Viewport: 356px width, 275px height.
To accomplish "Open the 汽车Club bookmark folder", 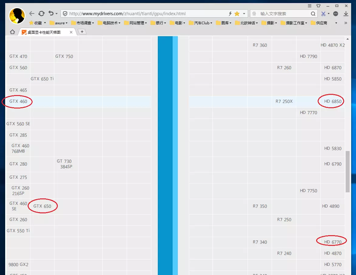I will click(200, 23).
